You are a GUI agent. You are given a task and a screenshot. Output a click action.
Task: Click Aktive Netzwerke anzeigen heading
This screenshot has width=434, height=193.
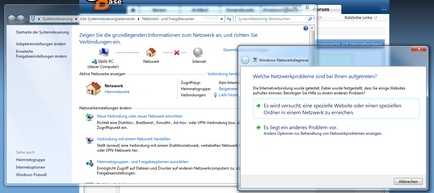pyautogui.click(x=102, y=74)
